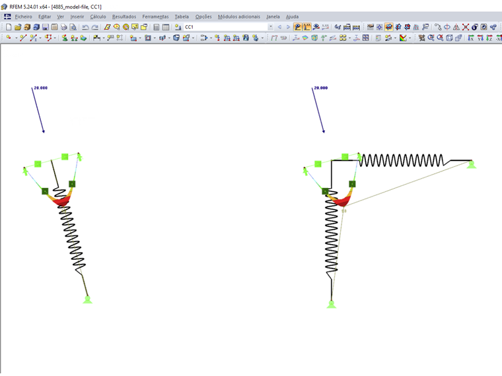Expand the polyline tool dropdown arrow
Image resolution: width=502 pixels, height=376 pixels.
(55, 38)
